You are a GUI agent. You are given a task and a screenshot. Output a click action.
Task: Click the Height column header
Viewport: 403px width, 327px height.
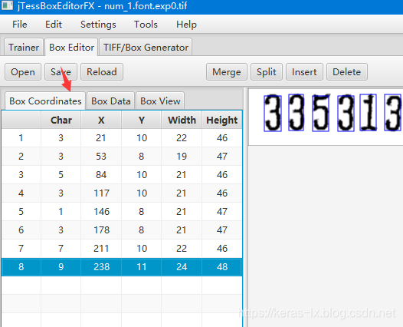click(222, 120)
